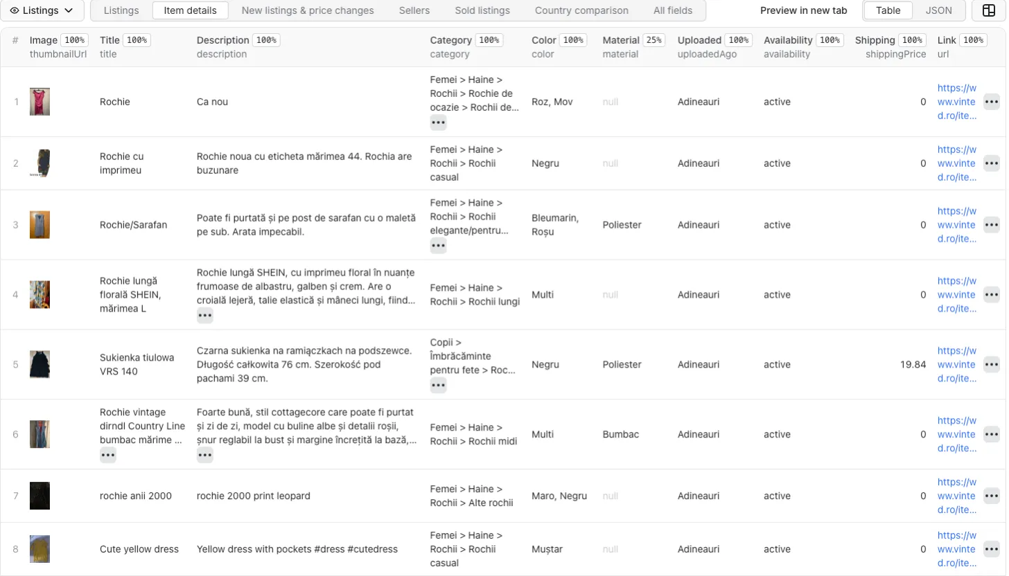Expand description of Rochie vintage dirndl row
This screenshot has height=576, width=1009.
[x=204, y=456]
